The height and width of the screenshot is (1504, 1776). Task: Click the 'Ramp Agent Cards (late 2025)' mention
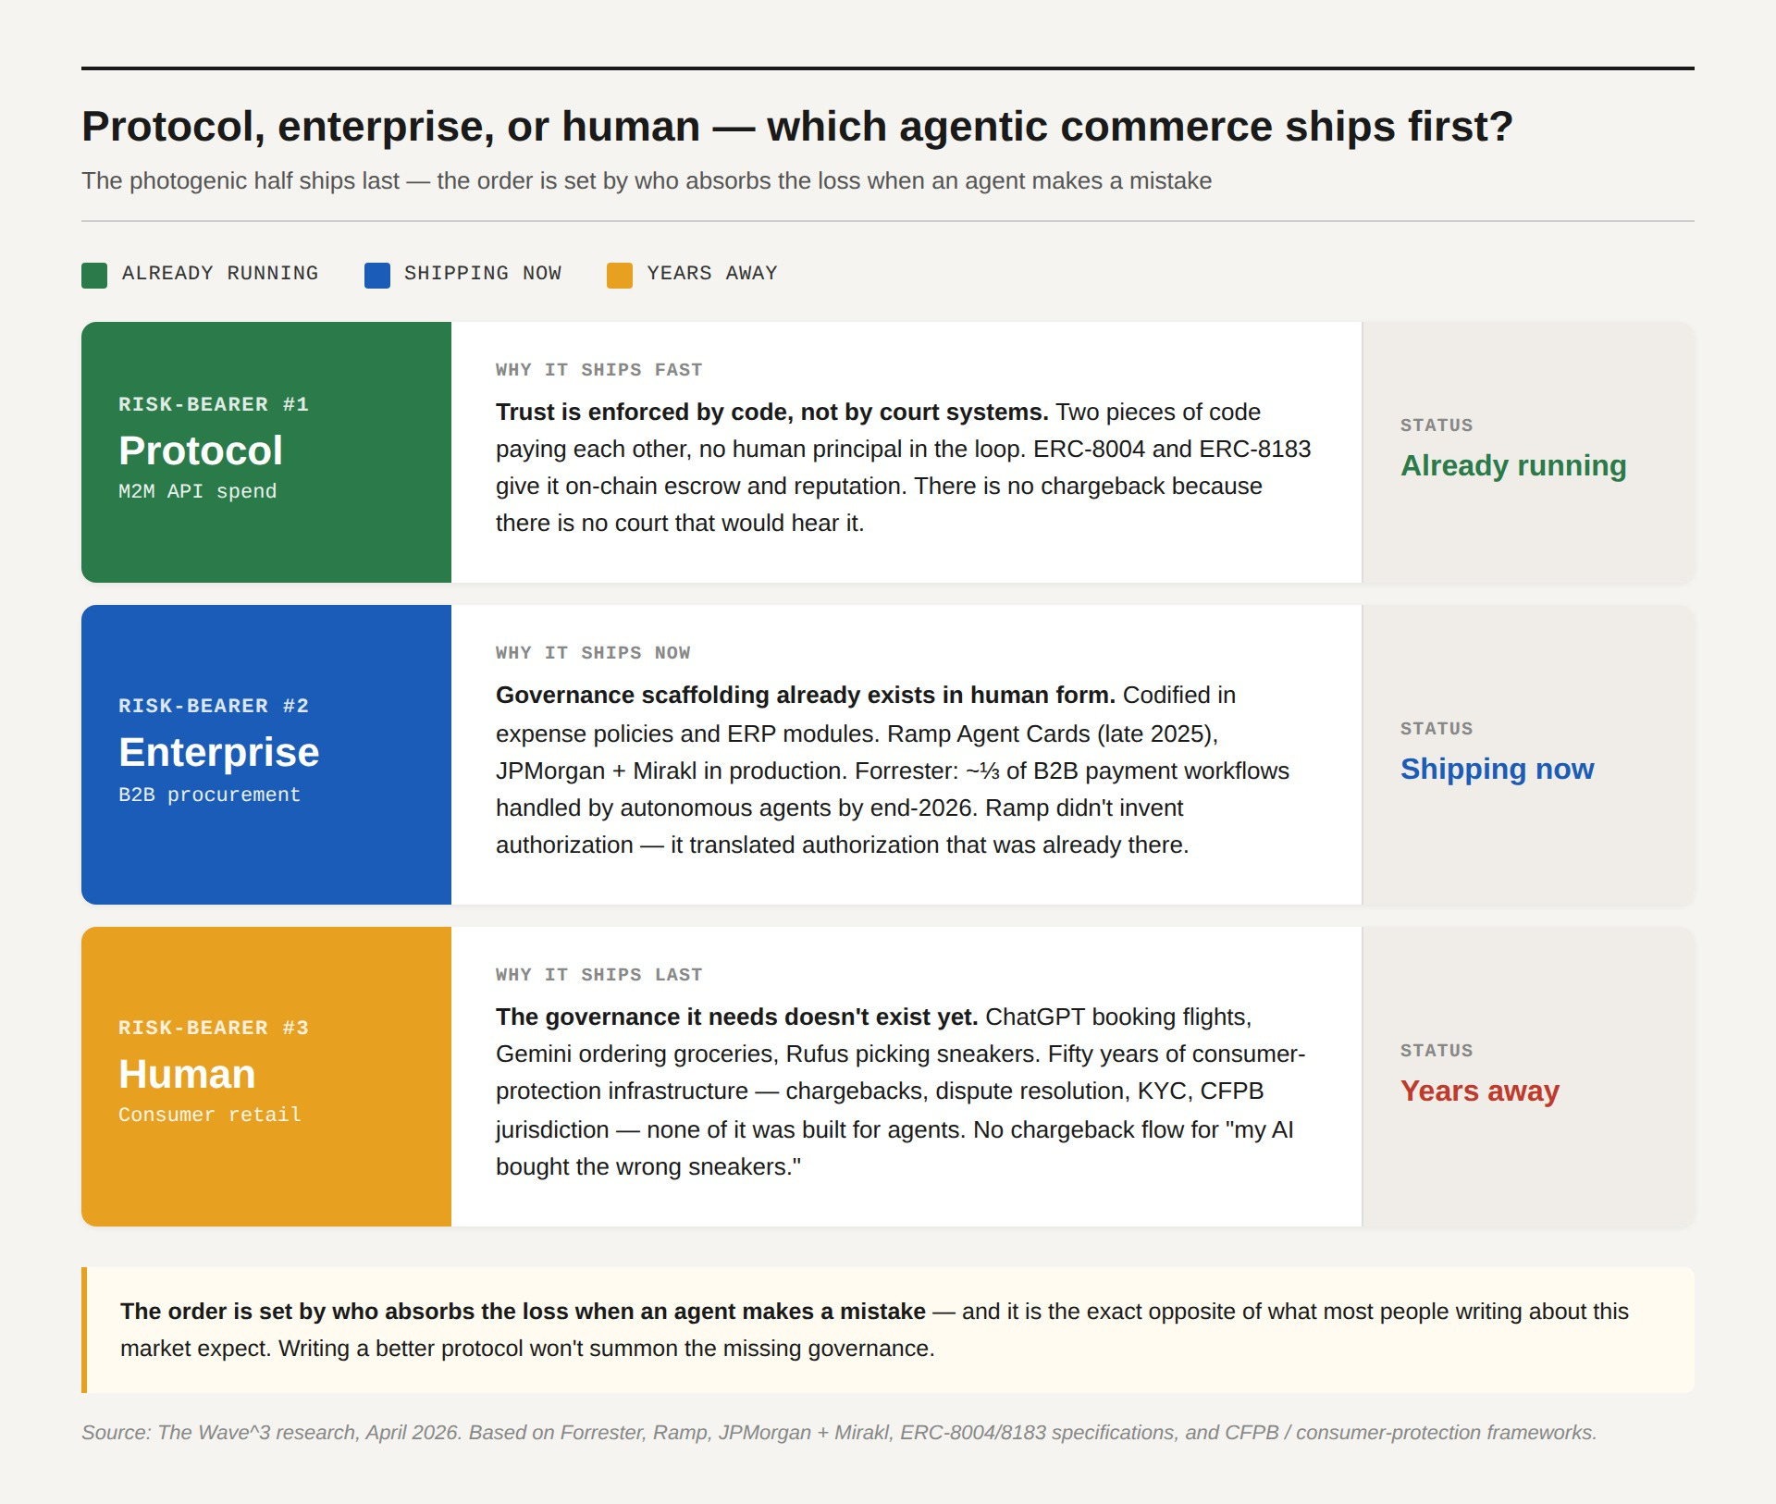pyautogui.click(x=1050, y=734)
